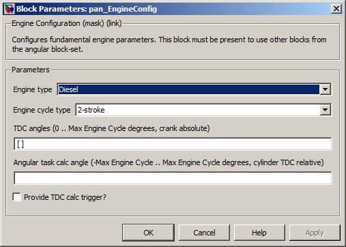Select the highlighted Diesel combo box field
346x247 pixels.
coord(188,89)
